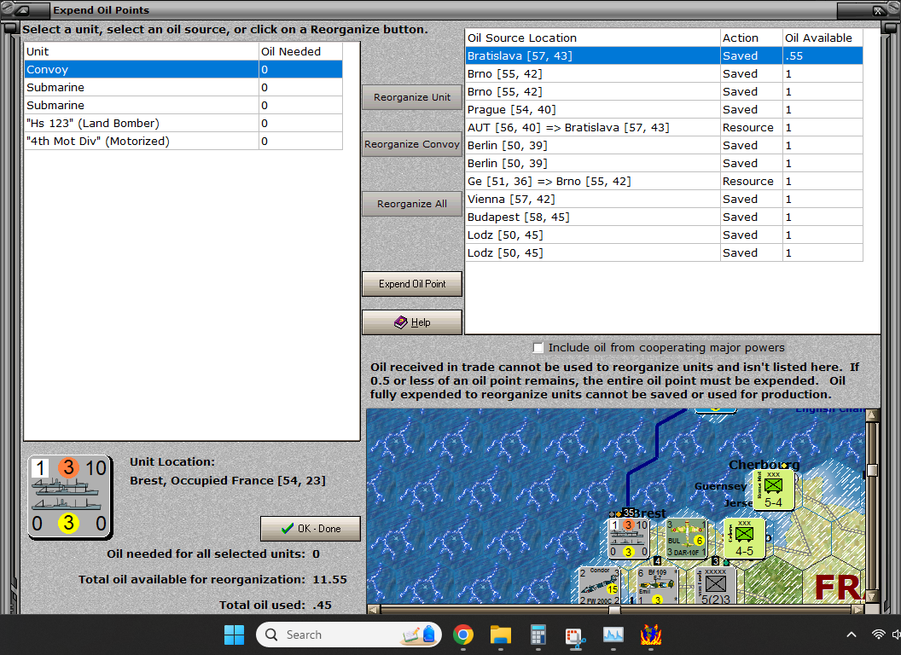The width and height of the screenshot is (901, 655).
Task: Move the map's vertical scrollbar thumb
Action: [872, 470]
